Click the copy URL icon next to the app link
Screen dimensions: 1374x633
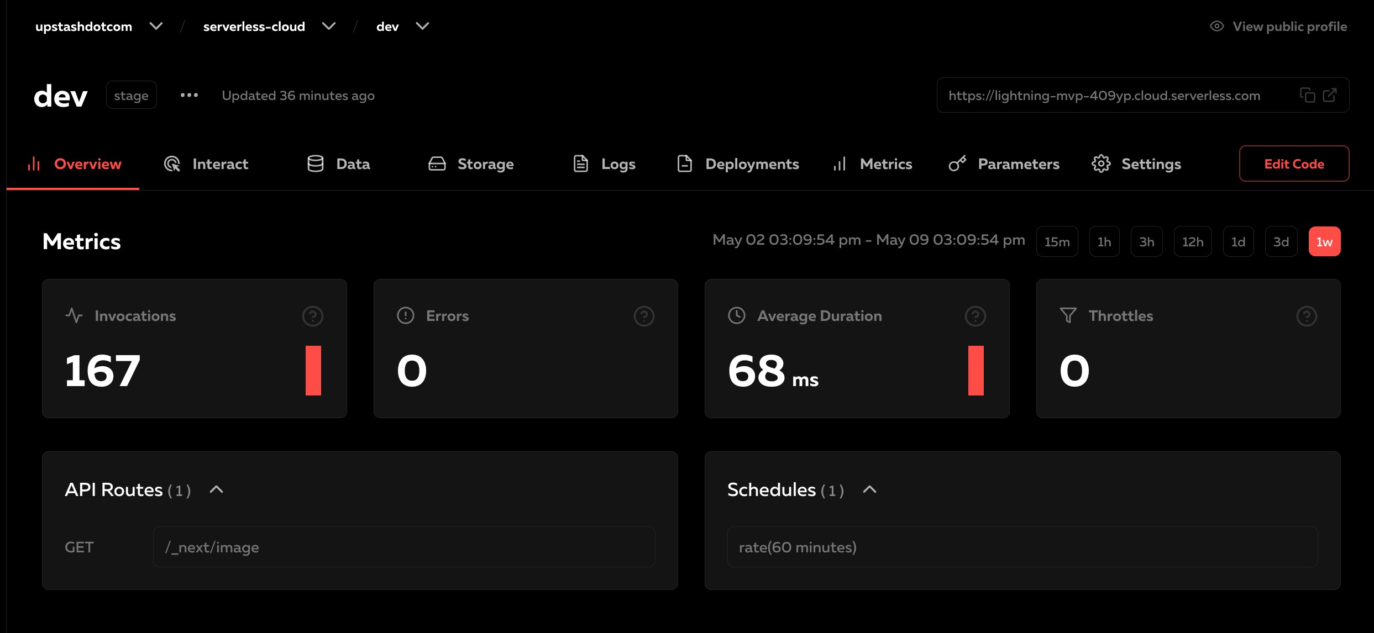(x=1308, y=95)
